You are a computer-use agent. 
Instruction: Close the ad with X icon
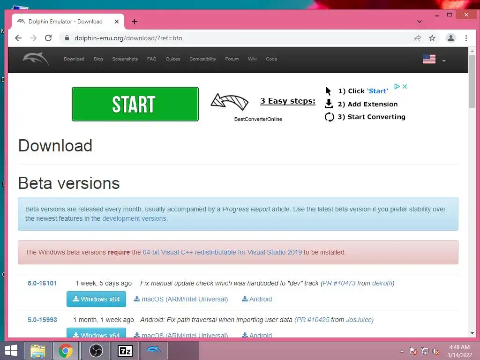pyautogui.click(x=405, y=87)
